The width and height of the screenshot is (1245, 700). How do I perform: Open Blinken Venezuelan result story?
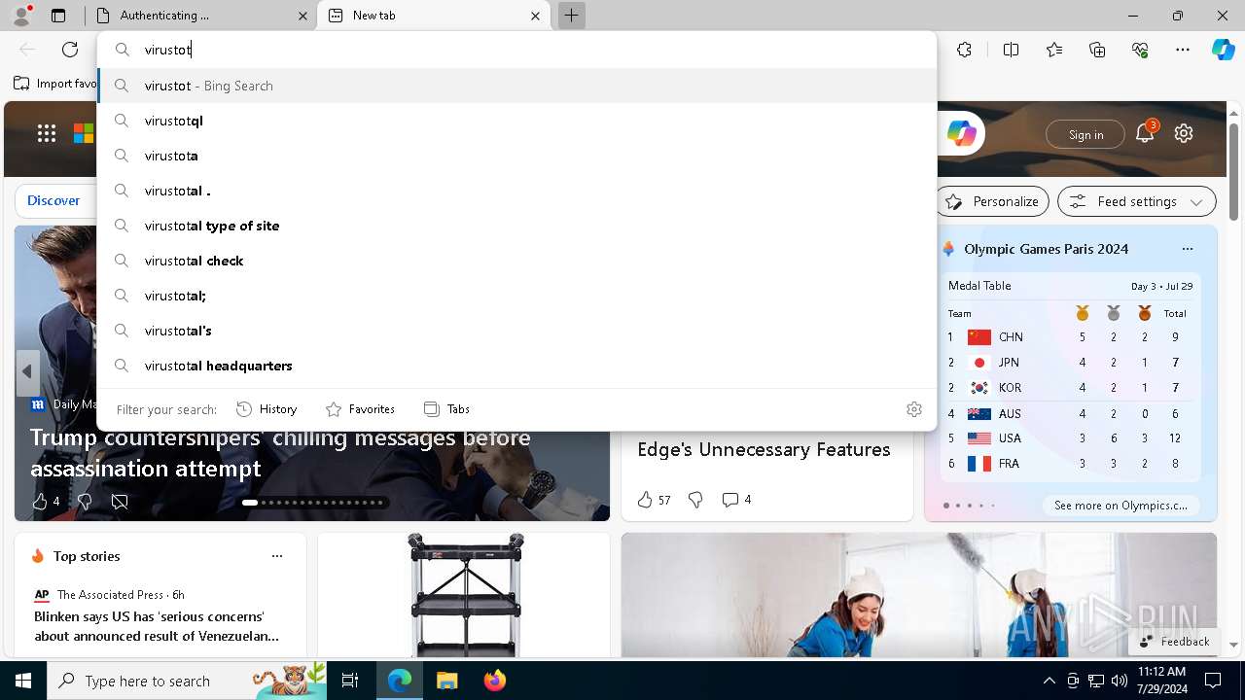157,626
